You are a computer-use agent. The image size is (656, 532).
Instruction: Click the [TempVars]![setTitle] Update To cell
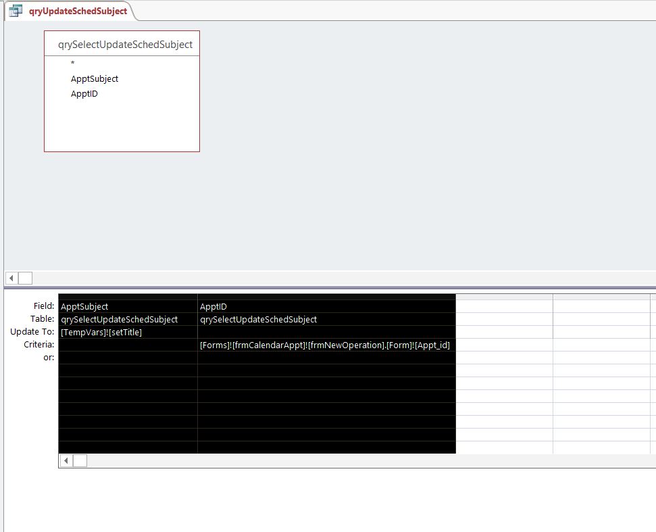[128, 333]
